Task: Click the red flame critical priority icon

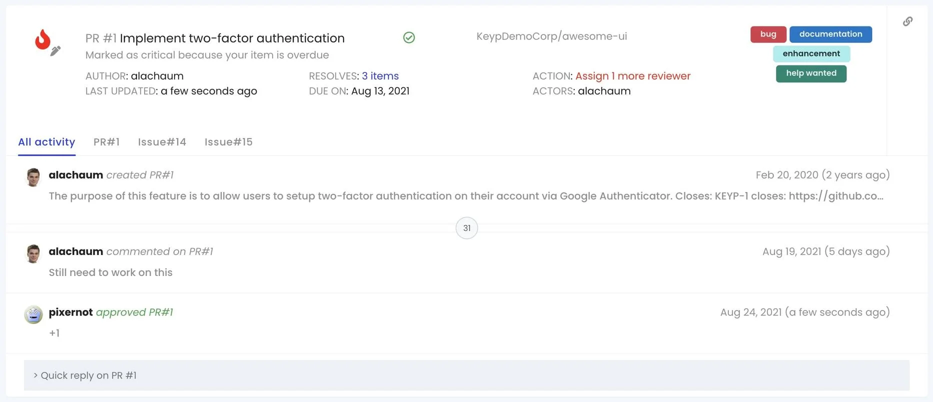Action: click(43, 39)
